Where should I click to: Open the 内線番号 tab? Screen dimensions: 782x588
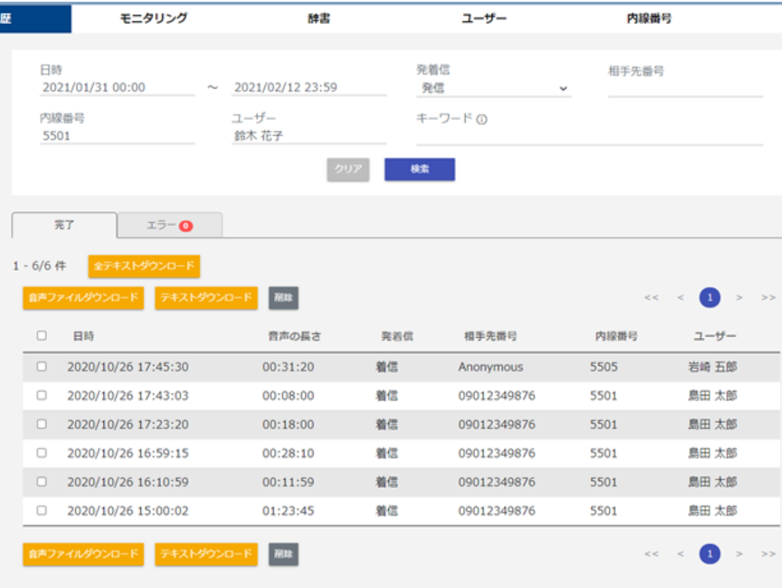coord(649,19)
